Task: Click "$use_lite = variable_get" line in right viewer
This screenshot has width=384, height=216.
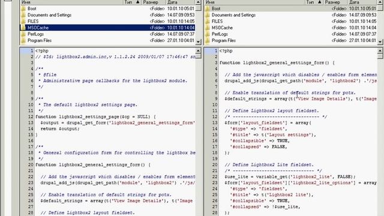Action: [x=290, y=177]
